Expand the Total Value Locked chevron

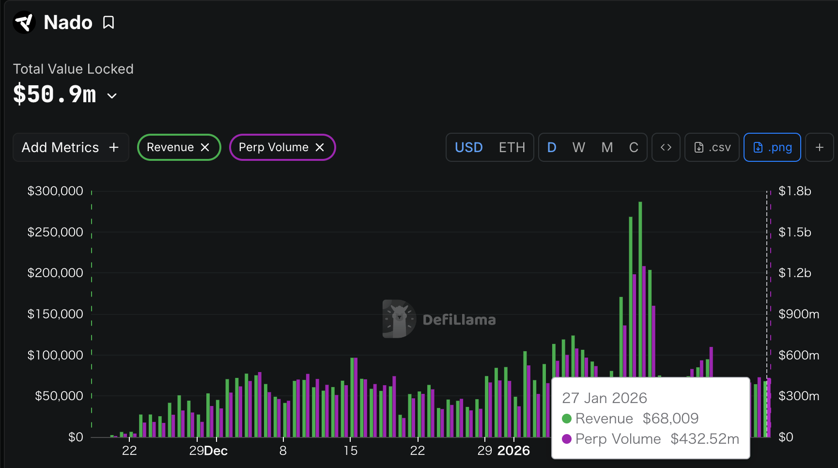pyautogui.click(x=112, y=96)
